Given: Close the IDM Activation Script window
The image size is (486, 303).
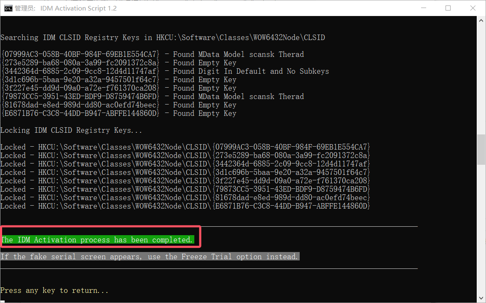Looking at the screenshot, I should [473, 8].
